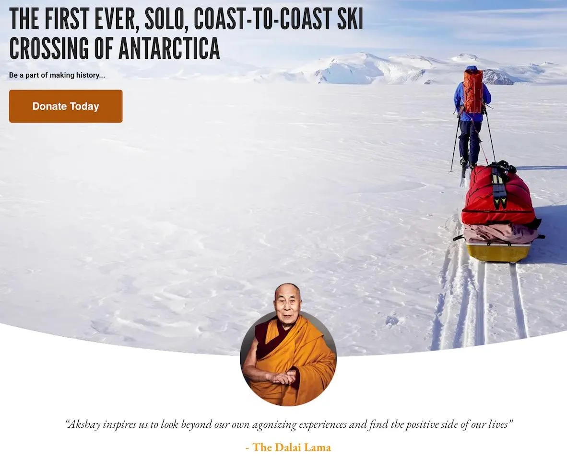The height and width of the screenshot is (457, 567).
Task: Click the Donate Today button
Action: click(x=65, y=106)
